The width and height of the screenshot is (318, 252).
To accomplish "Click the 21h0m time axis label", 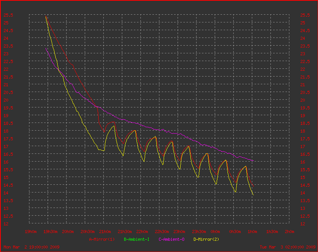I will (105, 232).
